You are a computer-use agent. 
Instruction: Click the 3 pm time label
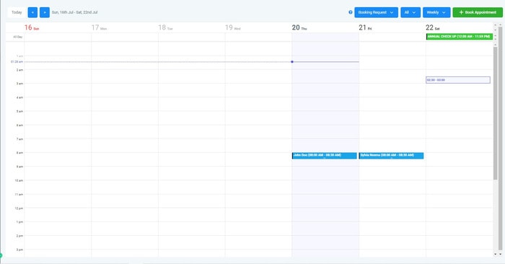click(x=19, y=250)
